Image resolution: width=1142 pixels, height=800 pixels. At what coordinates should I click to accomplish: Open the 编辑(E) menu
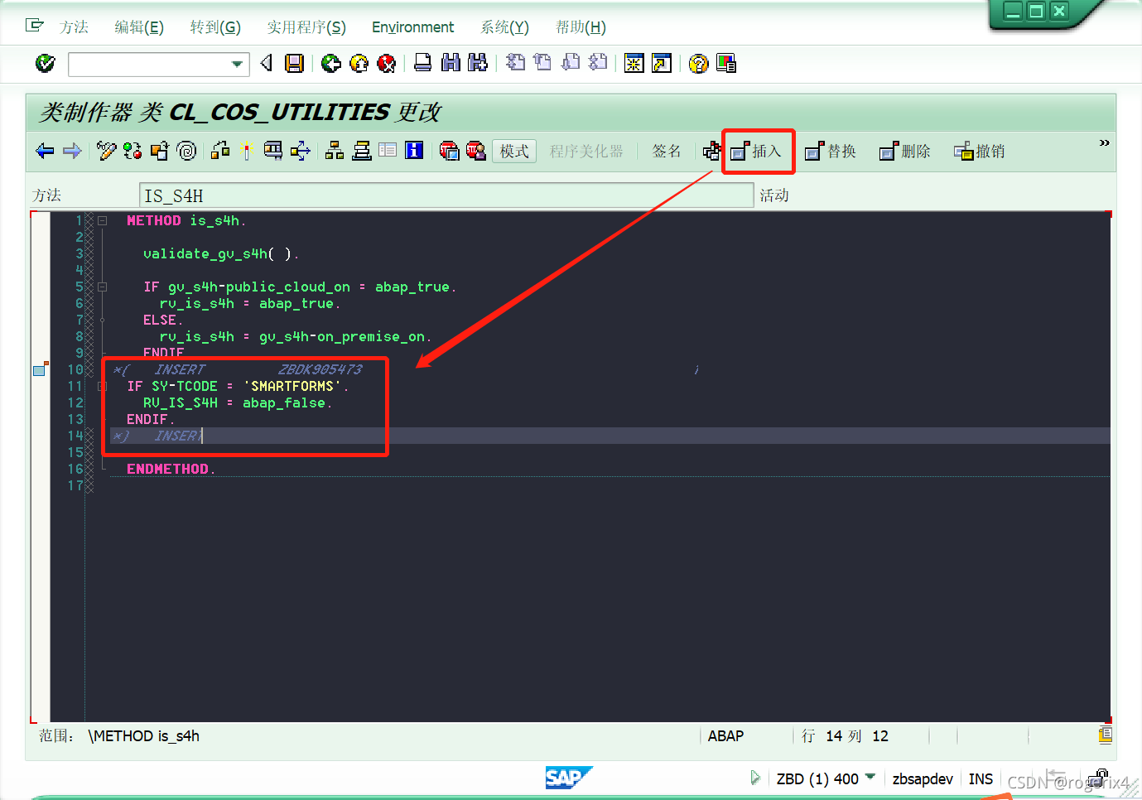tap(139, 27)
